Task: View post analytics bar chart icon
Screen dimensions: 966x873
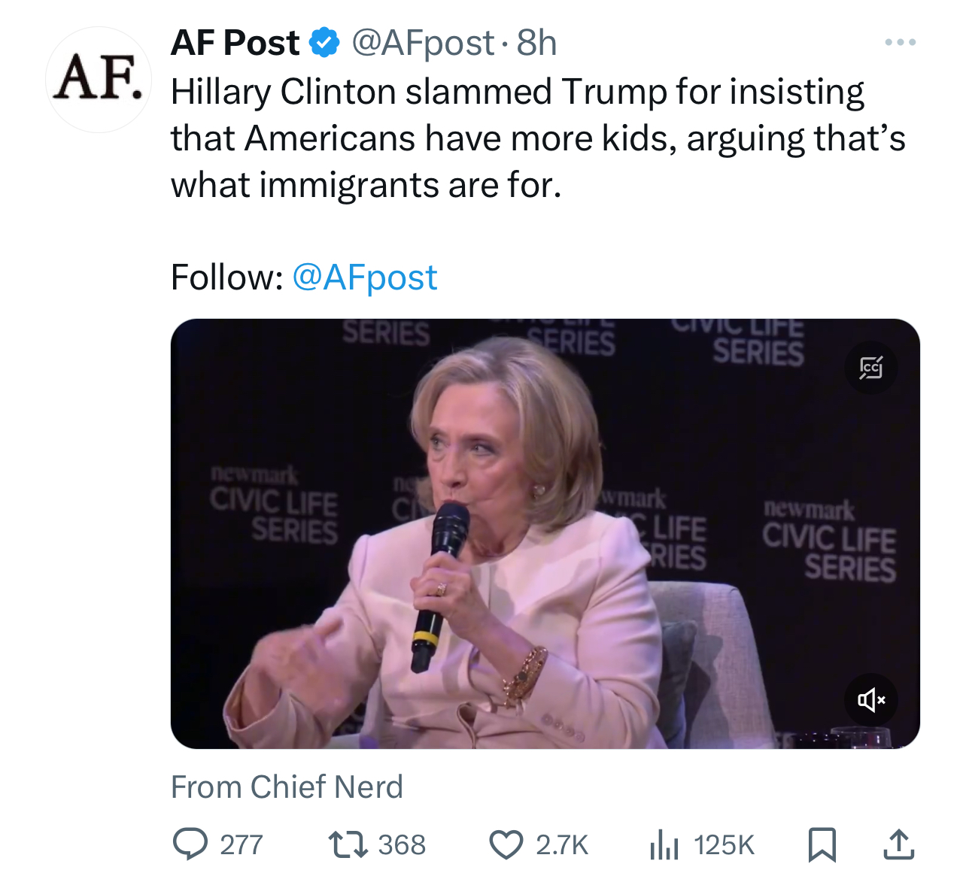Action: point(664,844)
